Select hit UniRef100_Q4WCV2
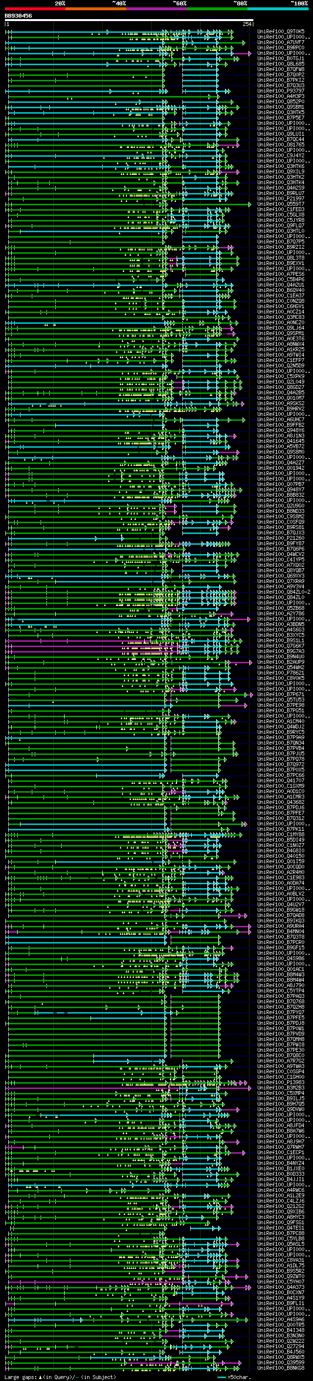Image resolution: width=313 pixels, height=1381 pixels. coord(281,555)
